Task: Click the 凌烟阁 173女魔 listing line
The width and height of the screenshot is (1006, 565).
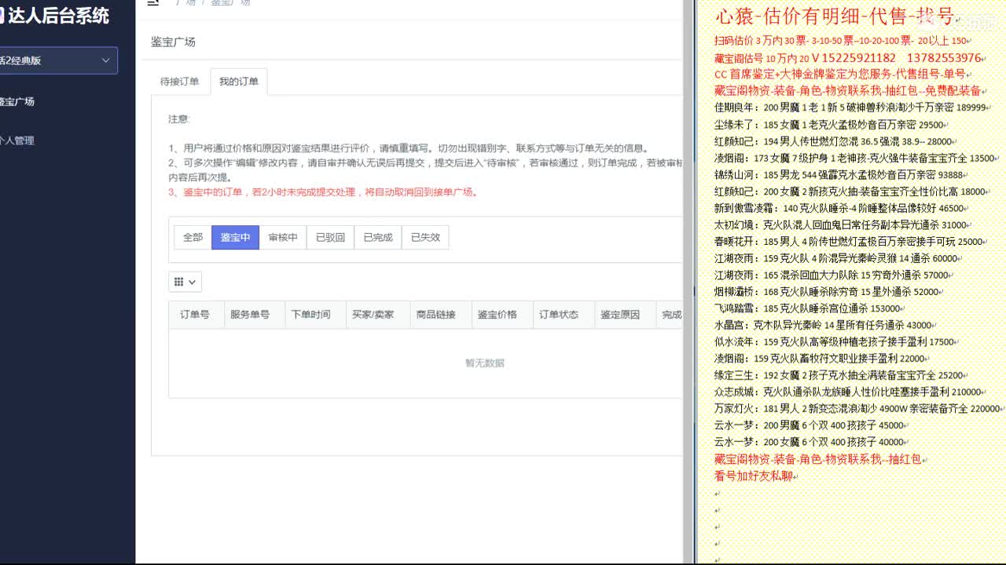Action: [x=855, y=158]
